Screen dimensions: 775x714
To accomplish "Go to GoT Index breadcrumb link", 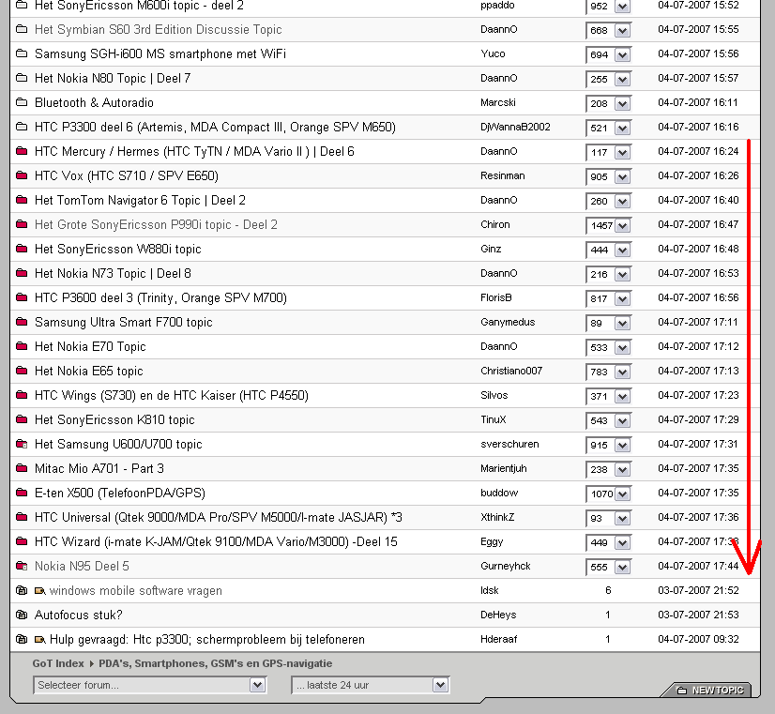I will click(58, 663).
